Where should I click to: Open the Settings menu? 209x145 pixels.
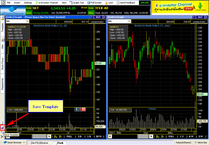(x=28, y=3)
